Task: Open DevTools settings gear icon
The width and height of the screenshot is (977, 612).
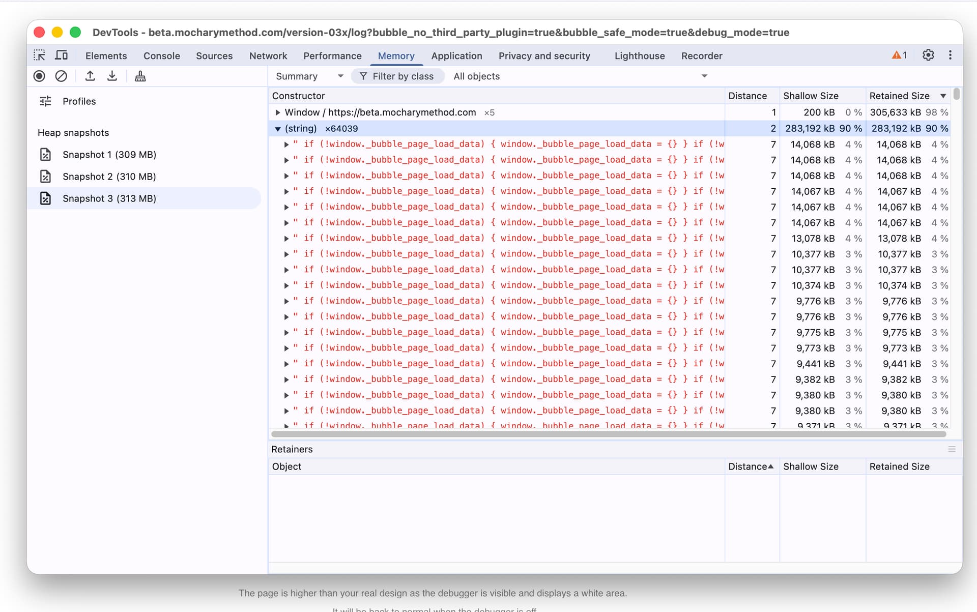Action: point(928,55)
